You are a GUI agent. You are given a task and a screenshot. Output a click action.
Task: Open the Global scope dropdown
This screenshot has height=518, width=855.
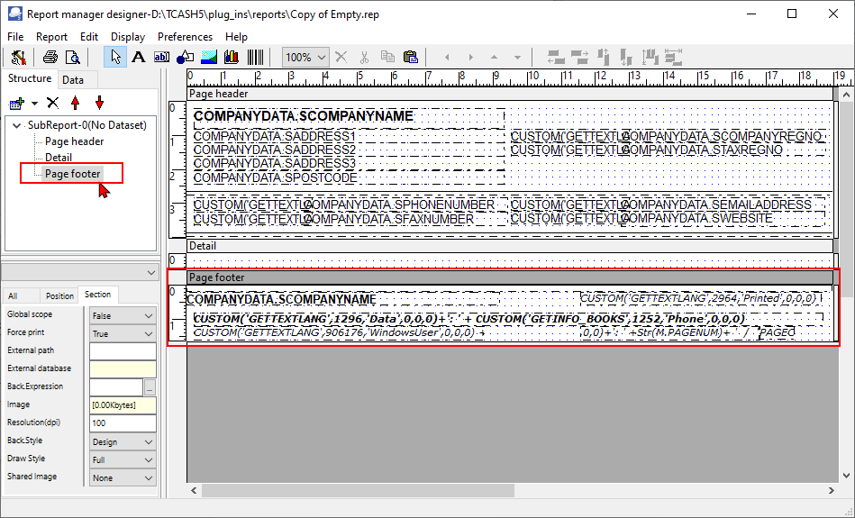click(x=123, y=315)
